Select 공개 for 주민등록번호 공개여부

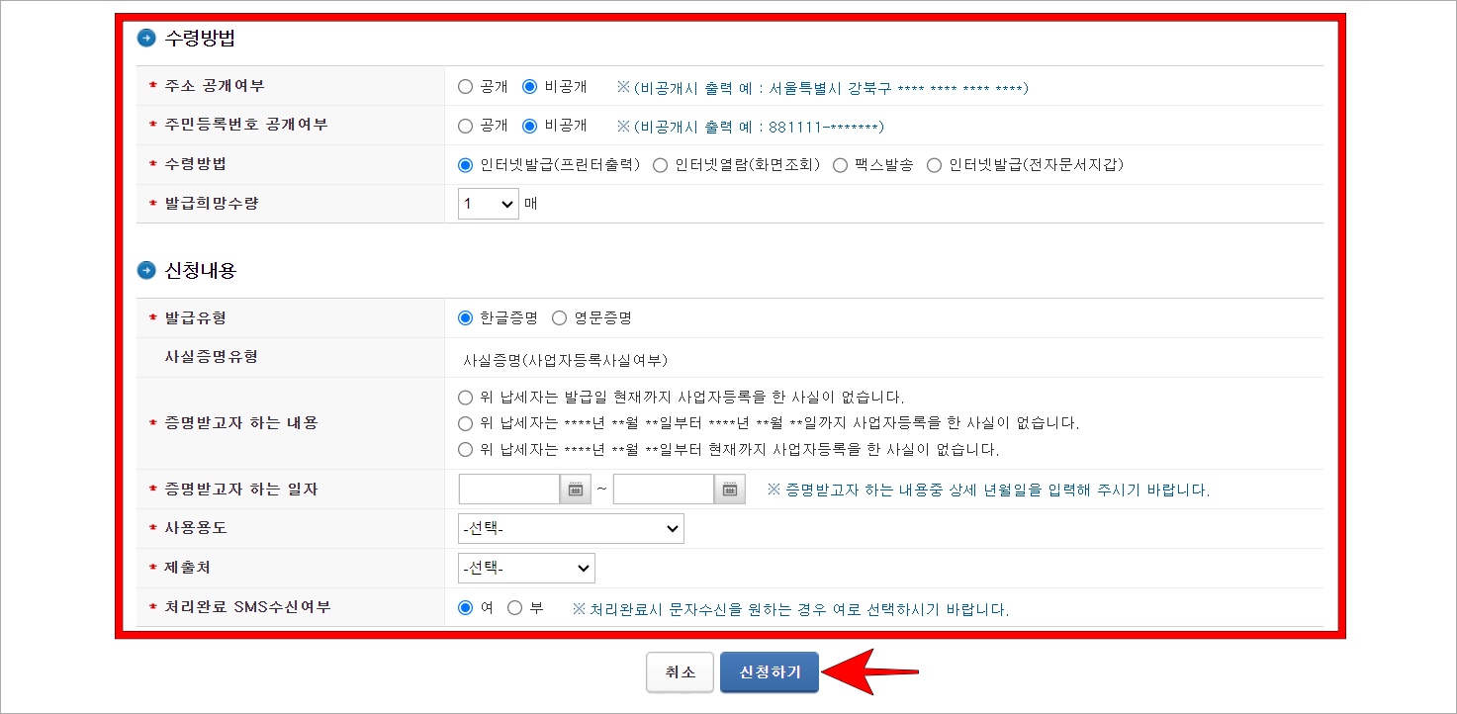(x=466, y=126)
